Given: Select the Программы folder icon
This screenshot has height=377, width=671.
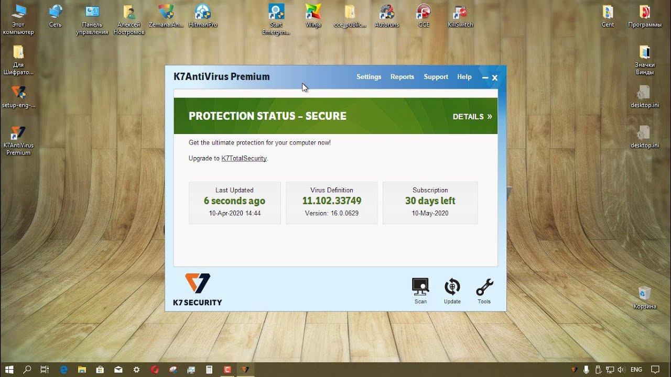Looking at the screenshot, I should coord(645,16).
